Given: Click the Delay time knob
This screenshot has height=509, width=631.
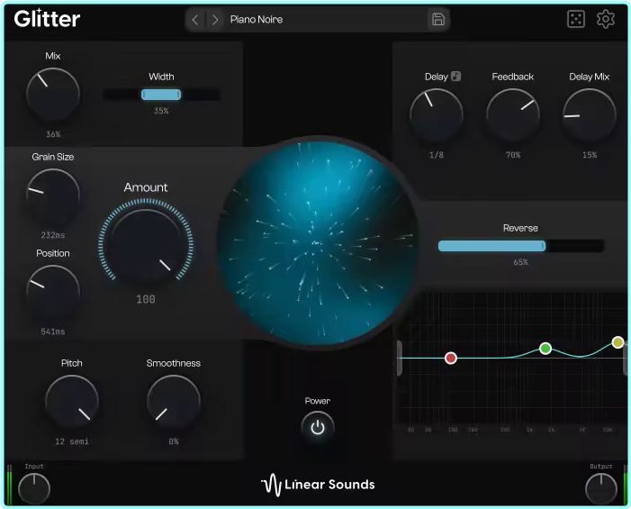Looking at the screenshot, I should [x=437, y=115].
